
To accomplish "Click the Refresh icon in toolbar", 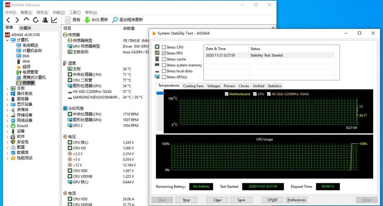I will point(36,20).
